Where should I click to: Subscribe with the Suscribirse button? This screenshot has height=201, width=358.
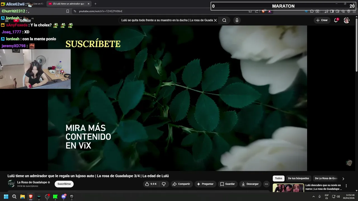pyautogui.click(x=64, y=184)
